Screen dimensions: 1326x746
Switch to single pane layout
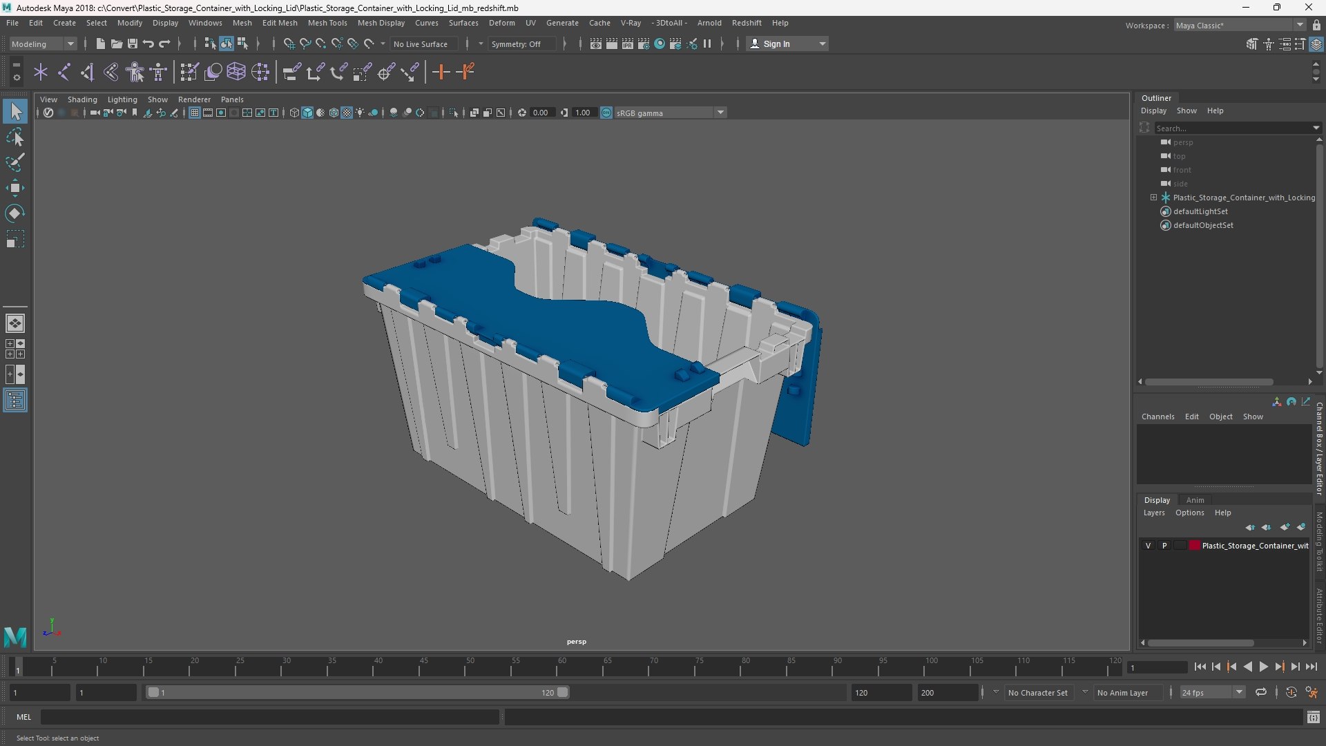(x=15, y=323)
